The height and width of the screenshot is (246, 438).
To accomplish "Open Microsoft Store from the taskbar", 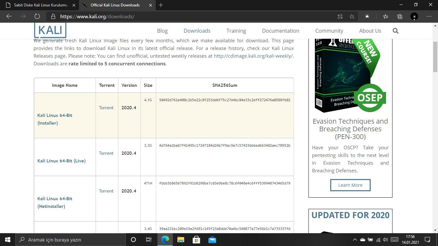I will pos(196,240).
